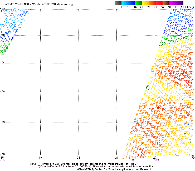Click the brown 35–40 knots color segment

(x=166, y=3)
